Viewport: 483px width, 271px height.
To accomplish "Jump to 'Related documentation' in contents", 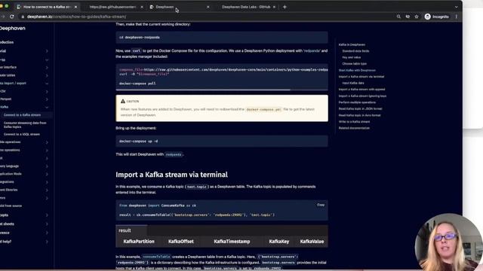I will [354, 128].
